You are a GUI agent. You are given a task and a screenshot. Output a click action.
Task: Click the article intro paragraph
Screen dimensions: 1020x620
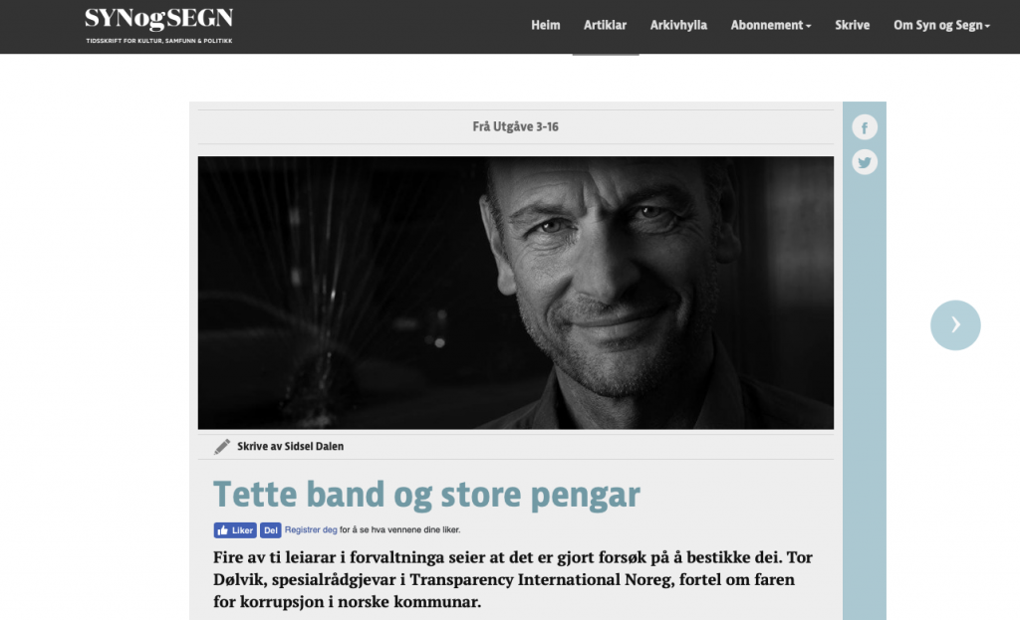coord(513,580)
